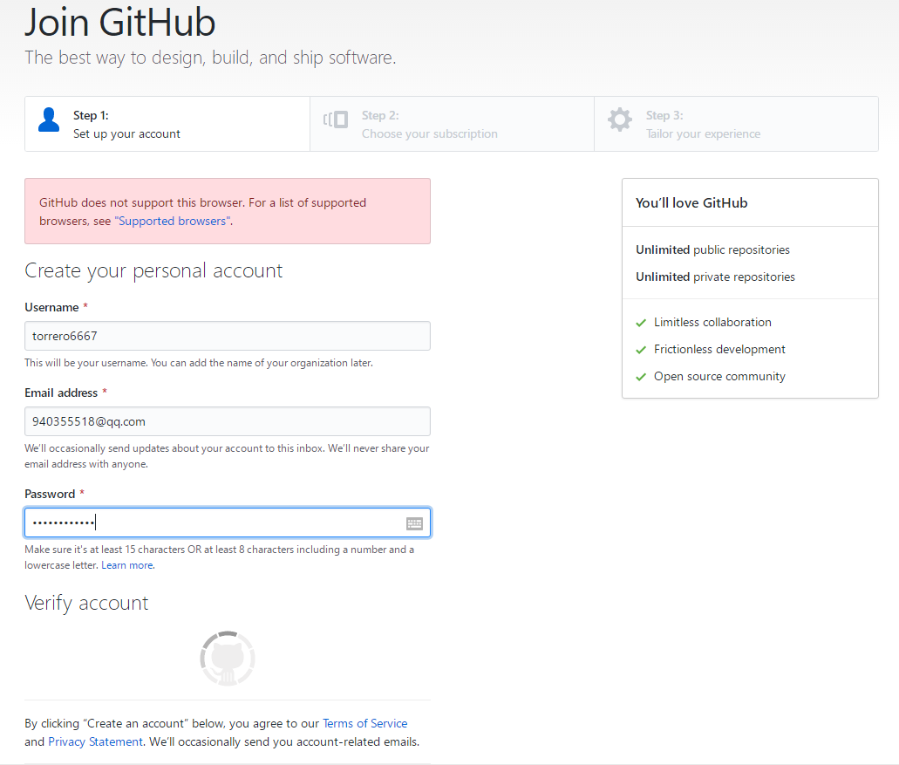The width and height of the screenshot is (899, 765).
Task: Focus the Email address input field
Action: [x=228, y=421]
